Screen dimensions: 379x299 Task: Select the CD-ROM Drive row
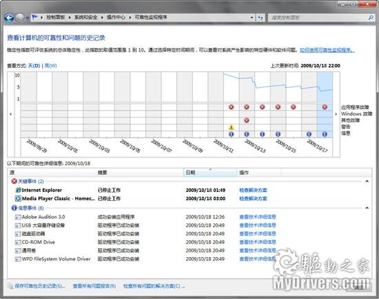click(189, 242)
